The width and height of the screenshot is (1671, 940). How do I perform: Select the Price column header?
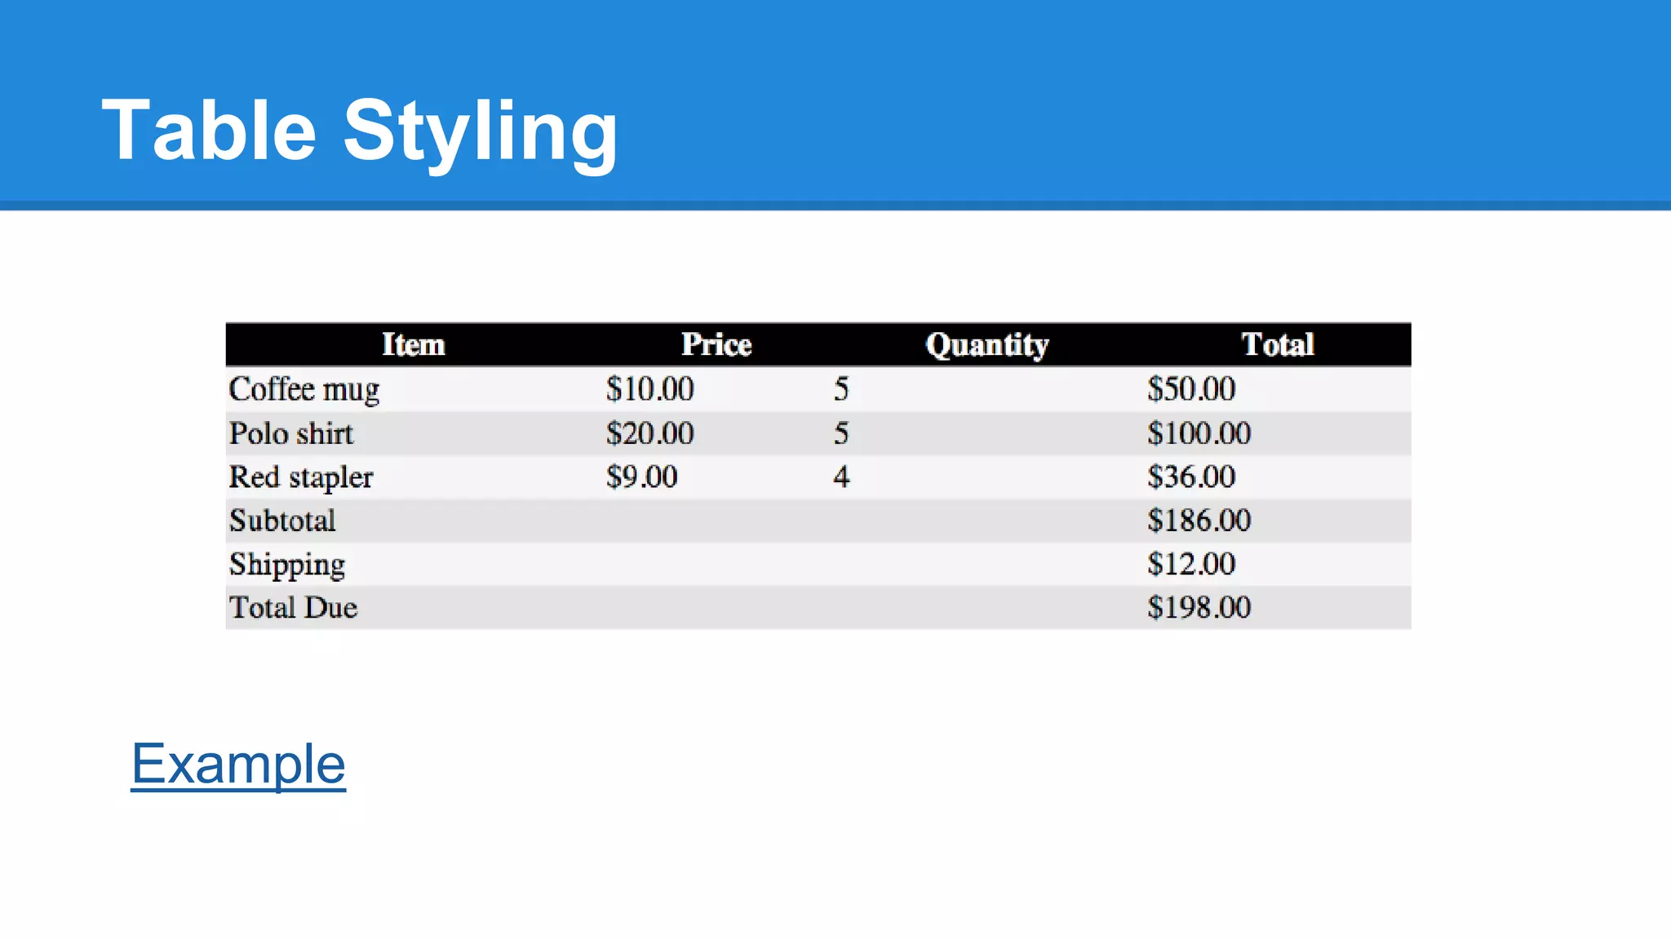(x=716, y=344)
